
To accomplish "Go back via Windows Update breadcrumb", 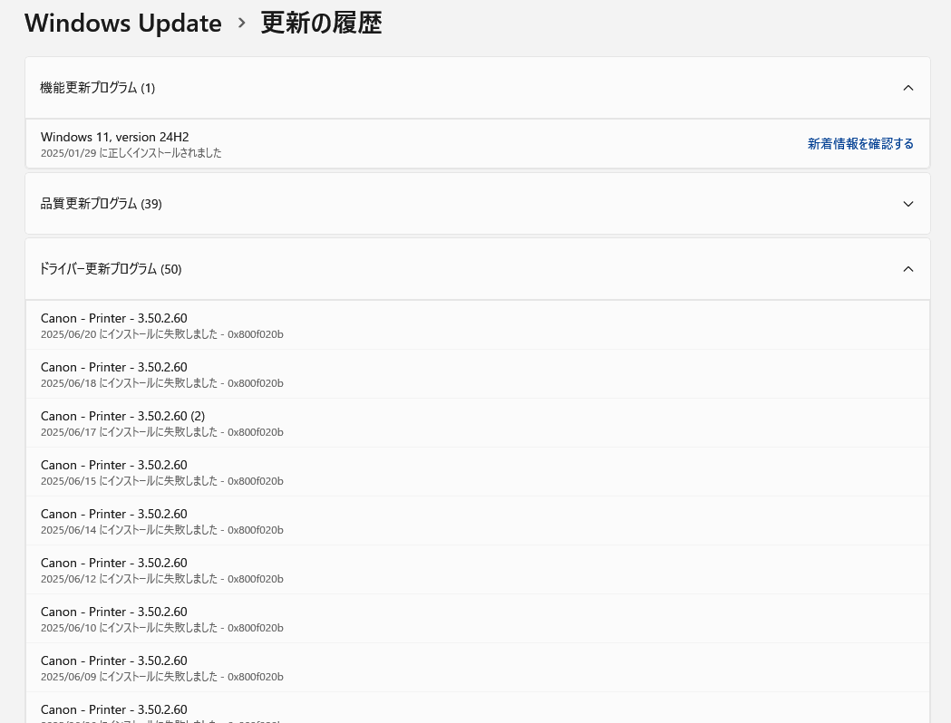I will click(123, 23).
